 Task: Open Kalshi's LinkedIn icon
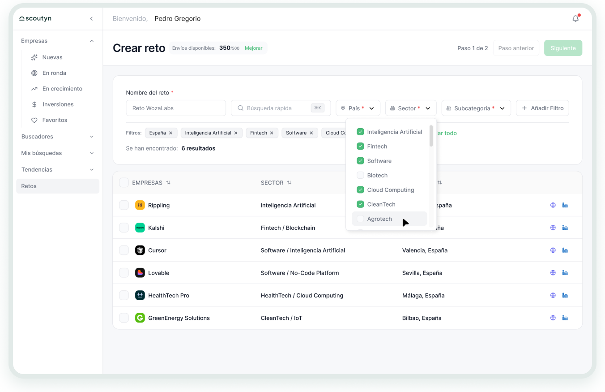coord(565,228)
